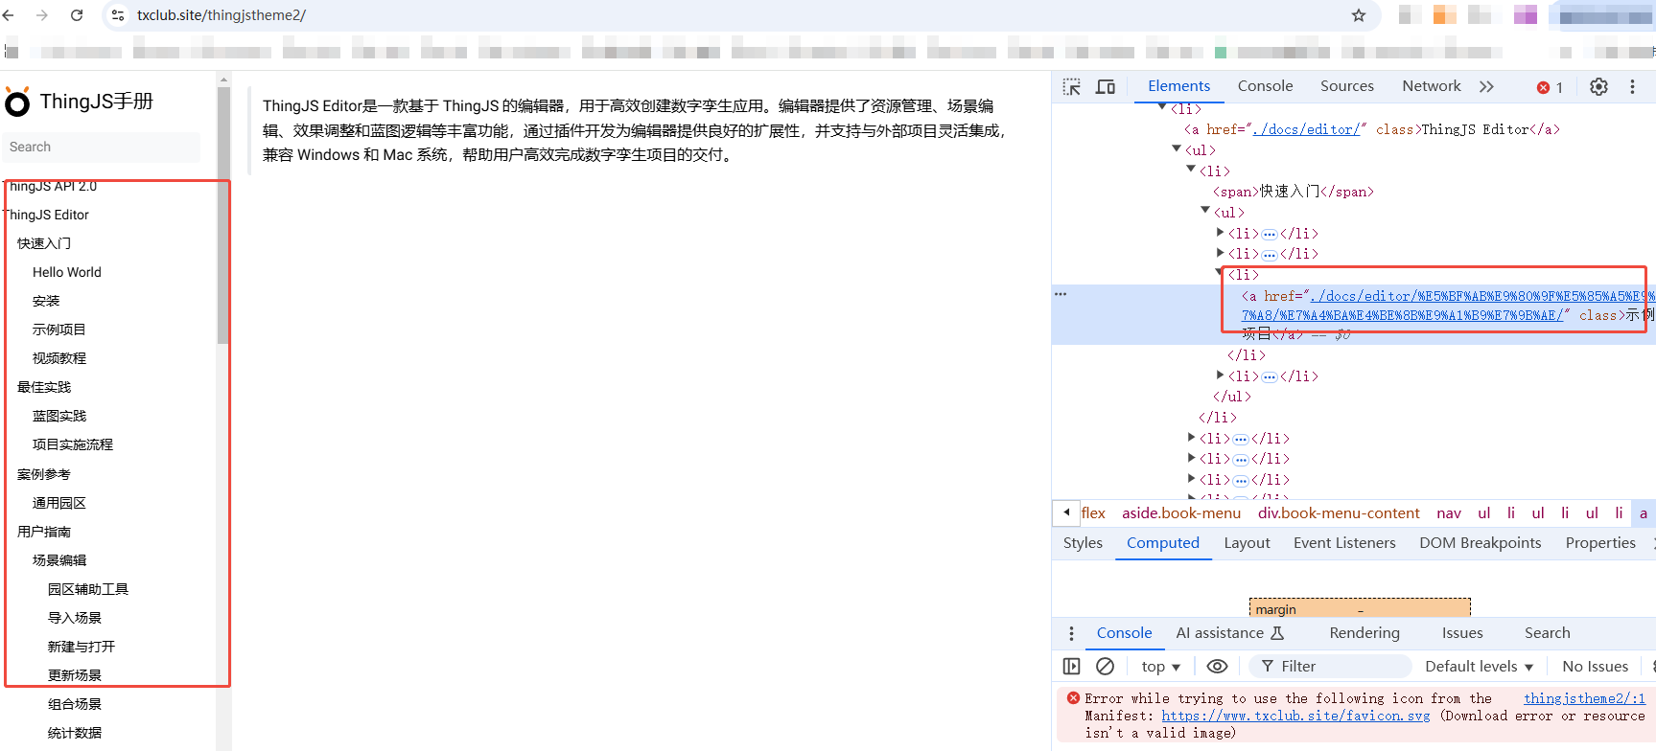Open the thingjstheme2/:1 source link
1656x751 pixels.
point(1584,698)
